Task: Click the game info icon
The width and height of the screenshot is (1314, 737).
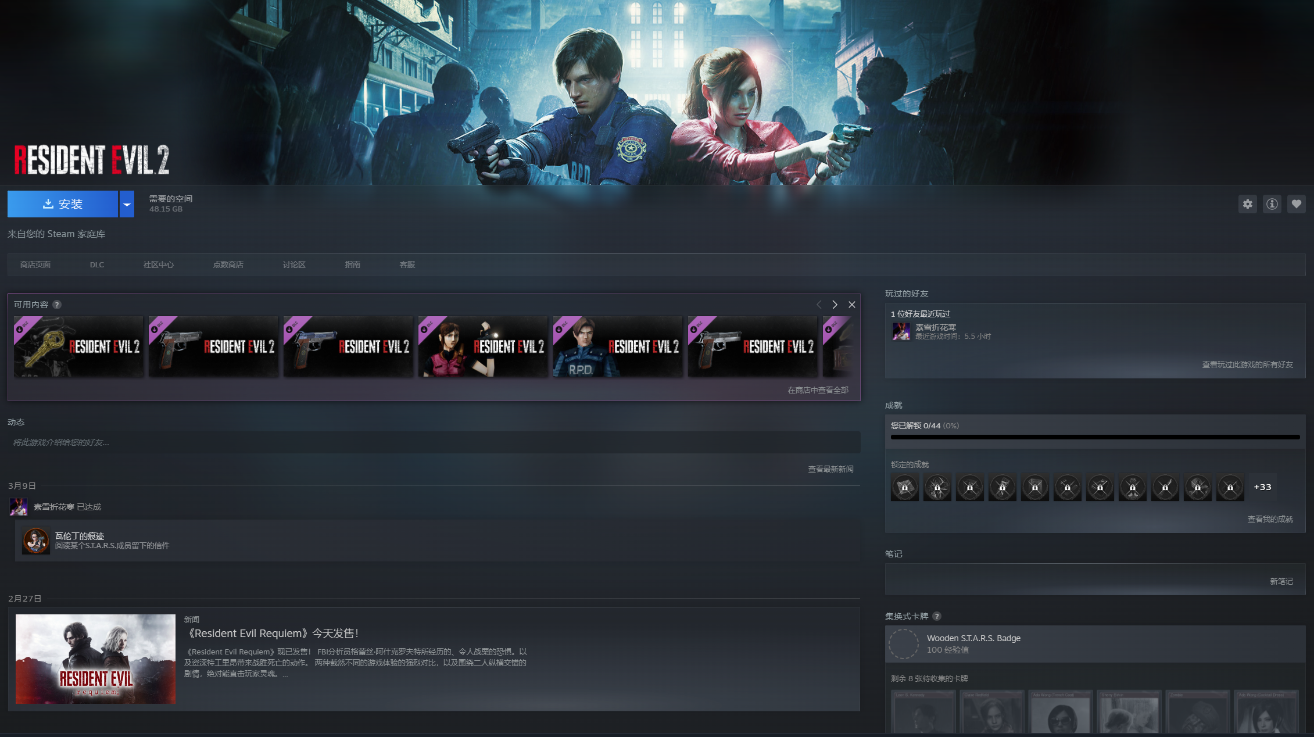Action: pyautogui.click(x=1272, y=204)
